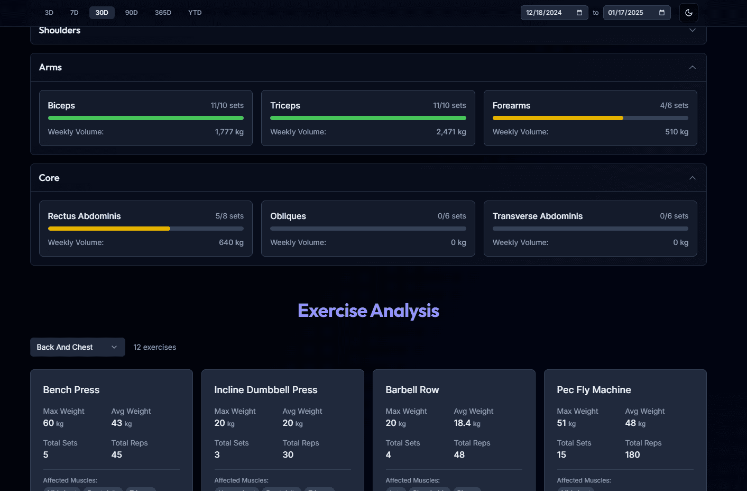Select the 3D time range
Viewport: 747px width, 491px height.
coord(49,12)
